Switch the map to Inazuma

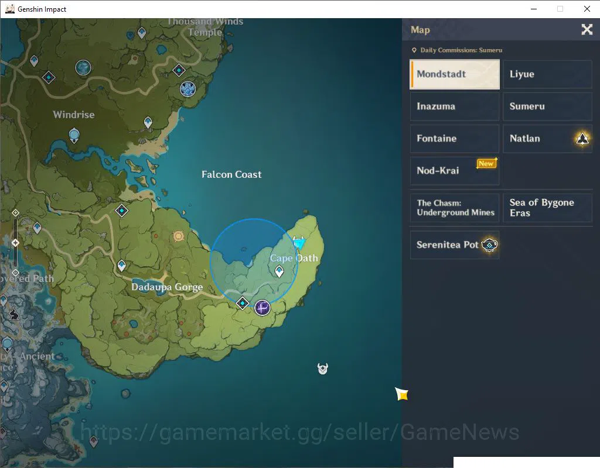click(455, 106)
